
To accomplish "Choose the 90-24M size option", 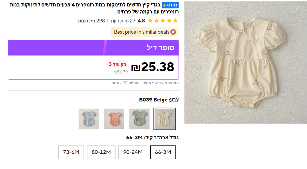I will click(x=133, y=152).
